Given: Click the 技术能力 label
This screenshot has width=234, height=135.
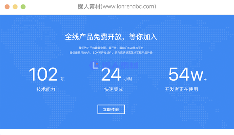Looking at the screenshot, I should tap(46, 89).
